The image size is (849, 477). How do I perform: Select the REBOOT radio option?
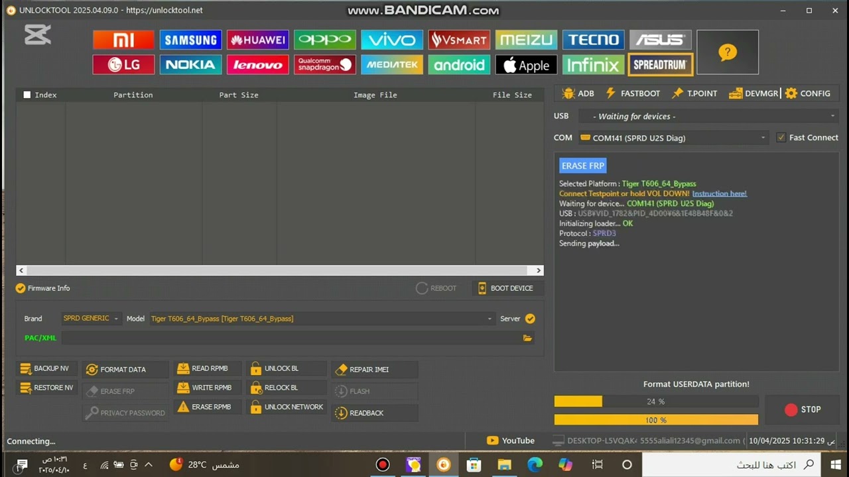436,288
